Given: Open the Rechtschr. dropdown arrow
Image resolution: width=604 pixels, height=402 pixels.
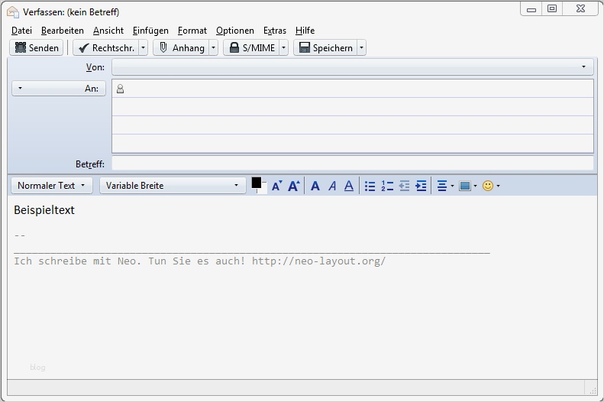Looking at the screenshot, I should [144, 48].
